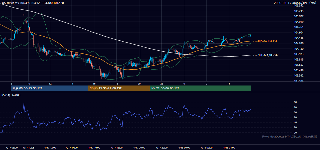
Task: Select the NY 21:00-06:00 JST session bar
Action: (201, 88)
